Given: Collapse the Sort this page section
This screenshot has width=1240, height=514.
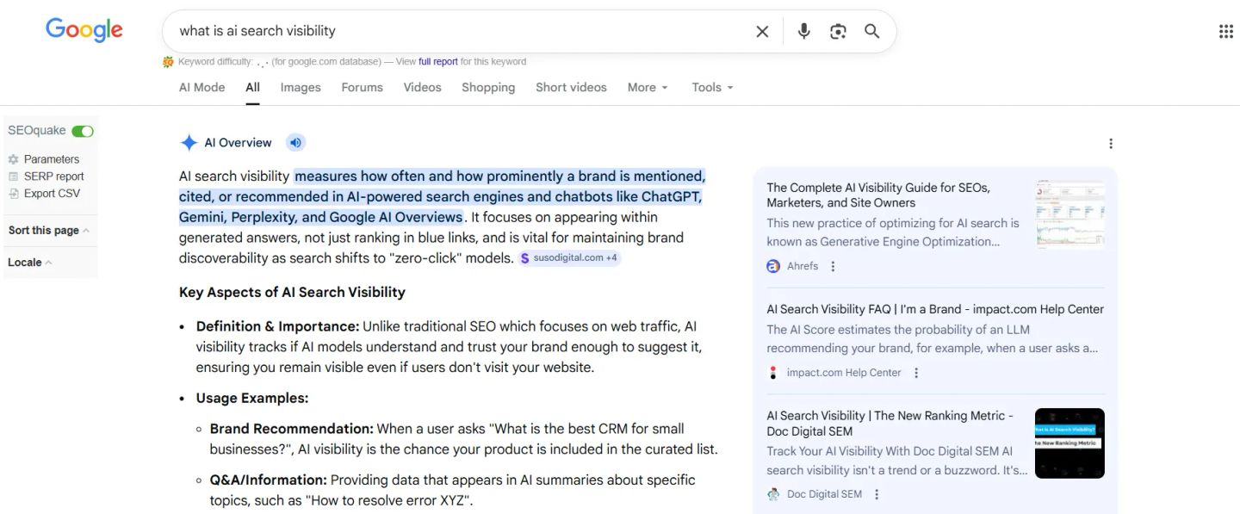Looking at the screenshot, I should point(49,231).
